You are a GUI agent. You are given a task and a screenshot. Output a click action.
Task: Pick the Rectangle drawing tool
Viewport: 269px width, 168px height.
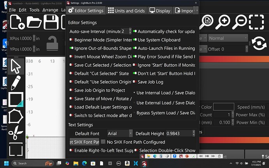tap(16, 99)
